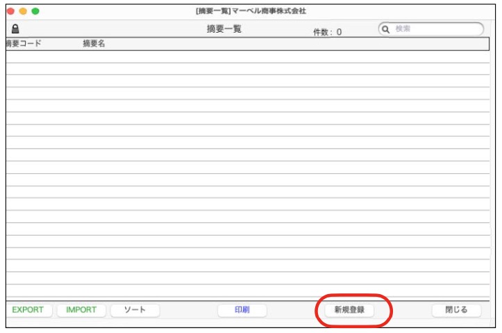This screenshot has height=333, width=502.
Task: Click the magnifying glass search icon
Action: coord(386,29)
